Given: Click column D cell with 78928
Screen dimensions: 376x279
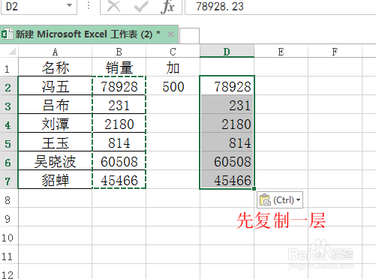Looking at the screenshot, I should coord(227,85).
